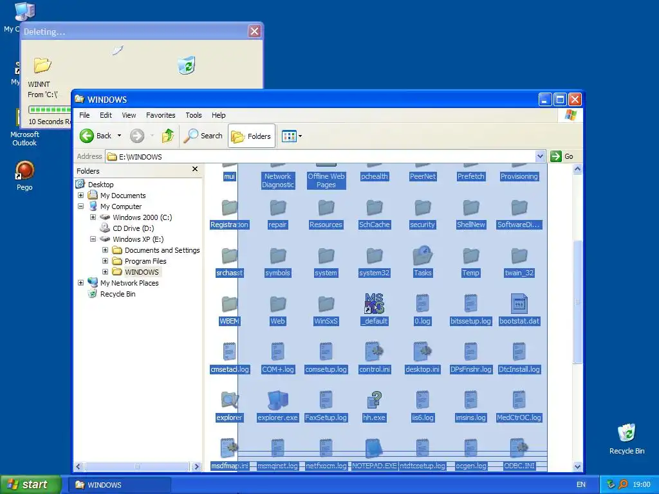Collapse Windows XP (E:) drive node
The image size is (659, 494).
(x=93, y=239)
